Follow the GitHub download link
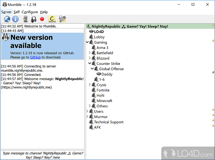 [35, 57]
